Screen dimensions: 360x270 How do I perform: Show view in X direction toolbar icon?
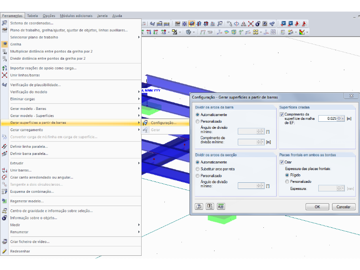pyautogui.click(x=143, y=32)
